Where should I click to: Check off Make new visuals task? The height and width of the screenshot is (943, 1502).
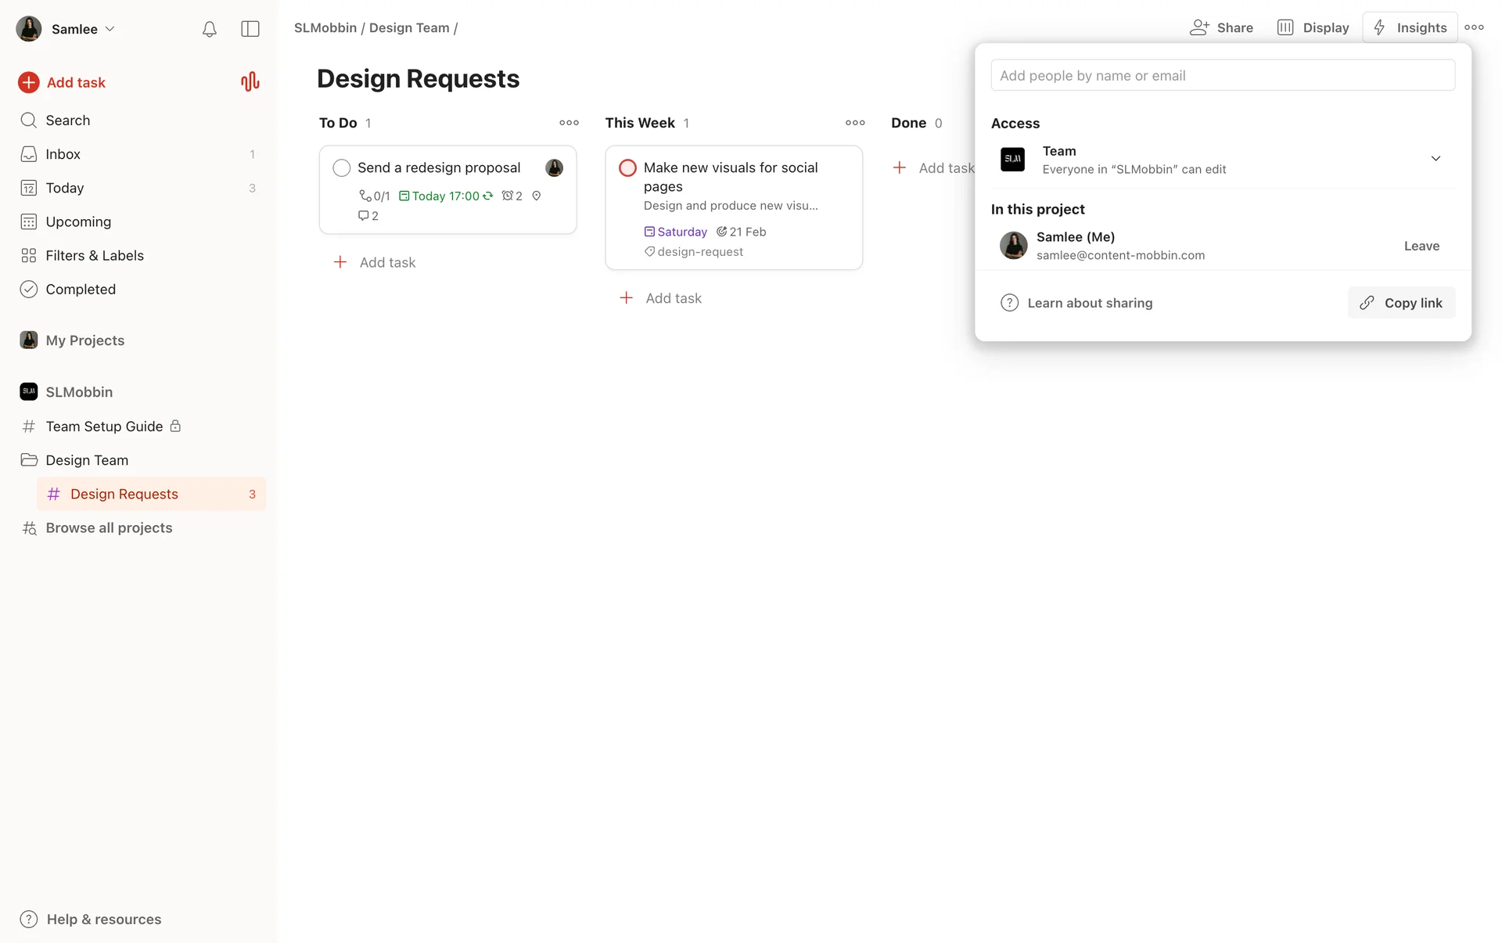point(627,167)
